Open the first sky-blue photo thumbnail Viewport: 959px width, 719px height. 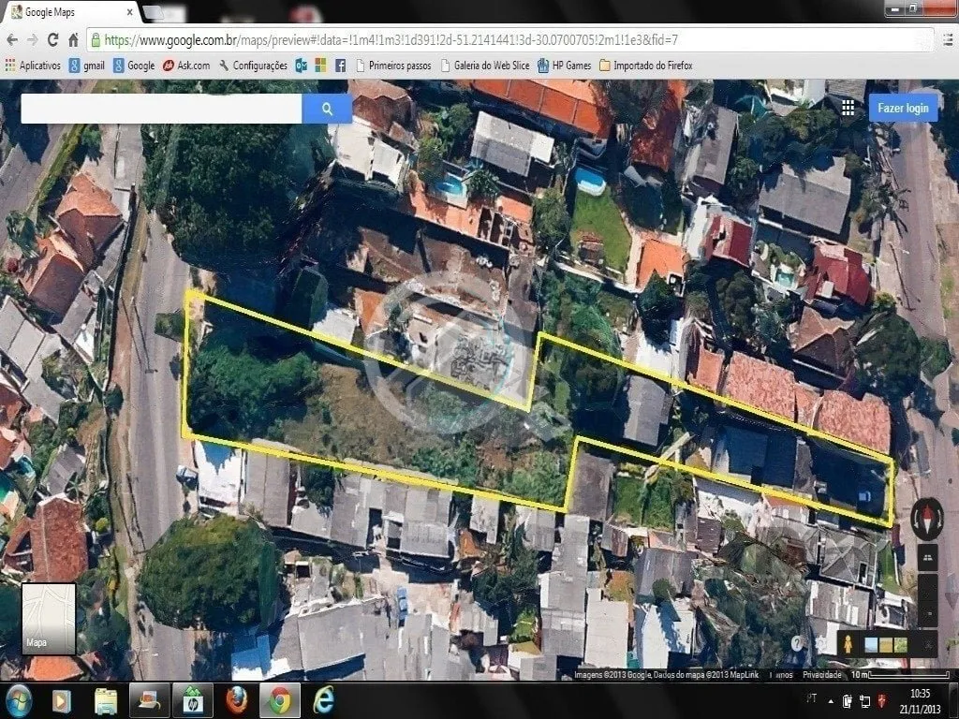coord(871,644)
